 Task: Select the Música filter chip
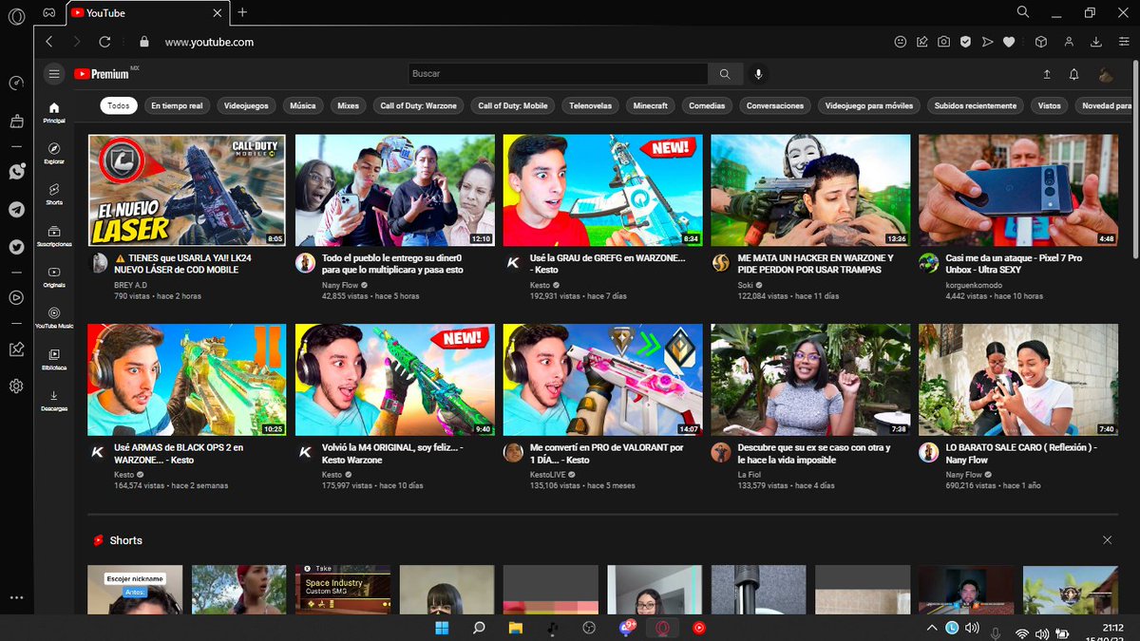303,106
